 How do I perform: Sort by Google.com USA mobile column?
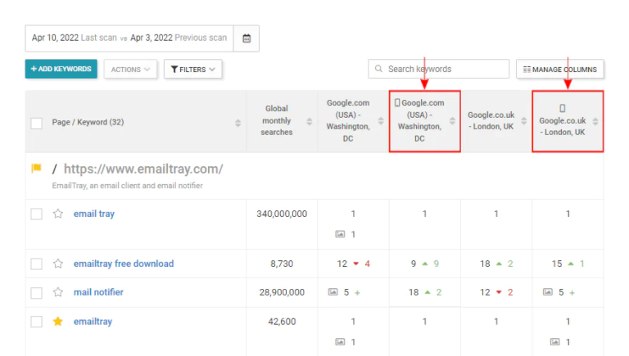452,120
